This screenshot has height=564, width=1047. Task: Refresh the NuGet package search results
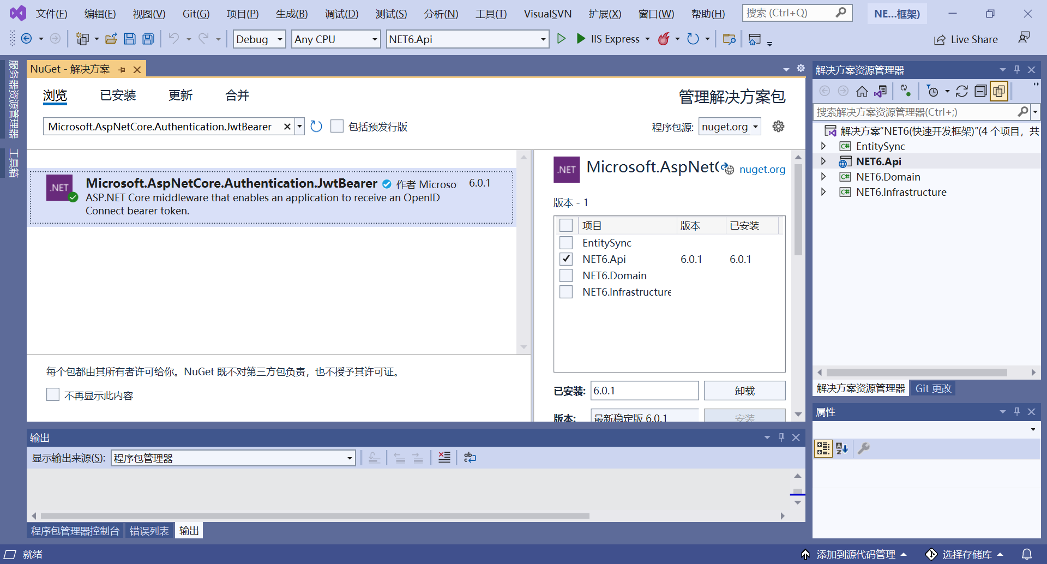pyautogui.click(x=316, y=126)
